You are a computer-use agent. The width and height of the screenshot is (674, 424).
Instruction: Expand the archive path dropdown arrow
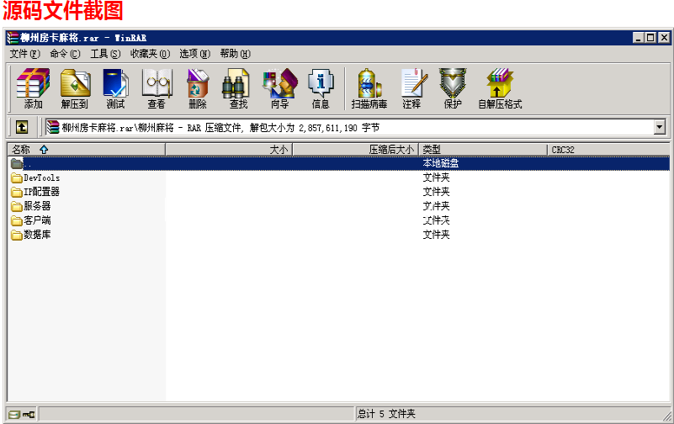point(659,127)
